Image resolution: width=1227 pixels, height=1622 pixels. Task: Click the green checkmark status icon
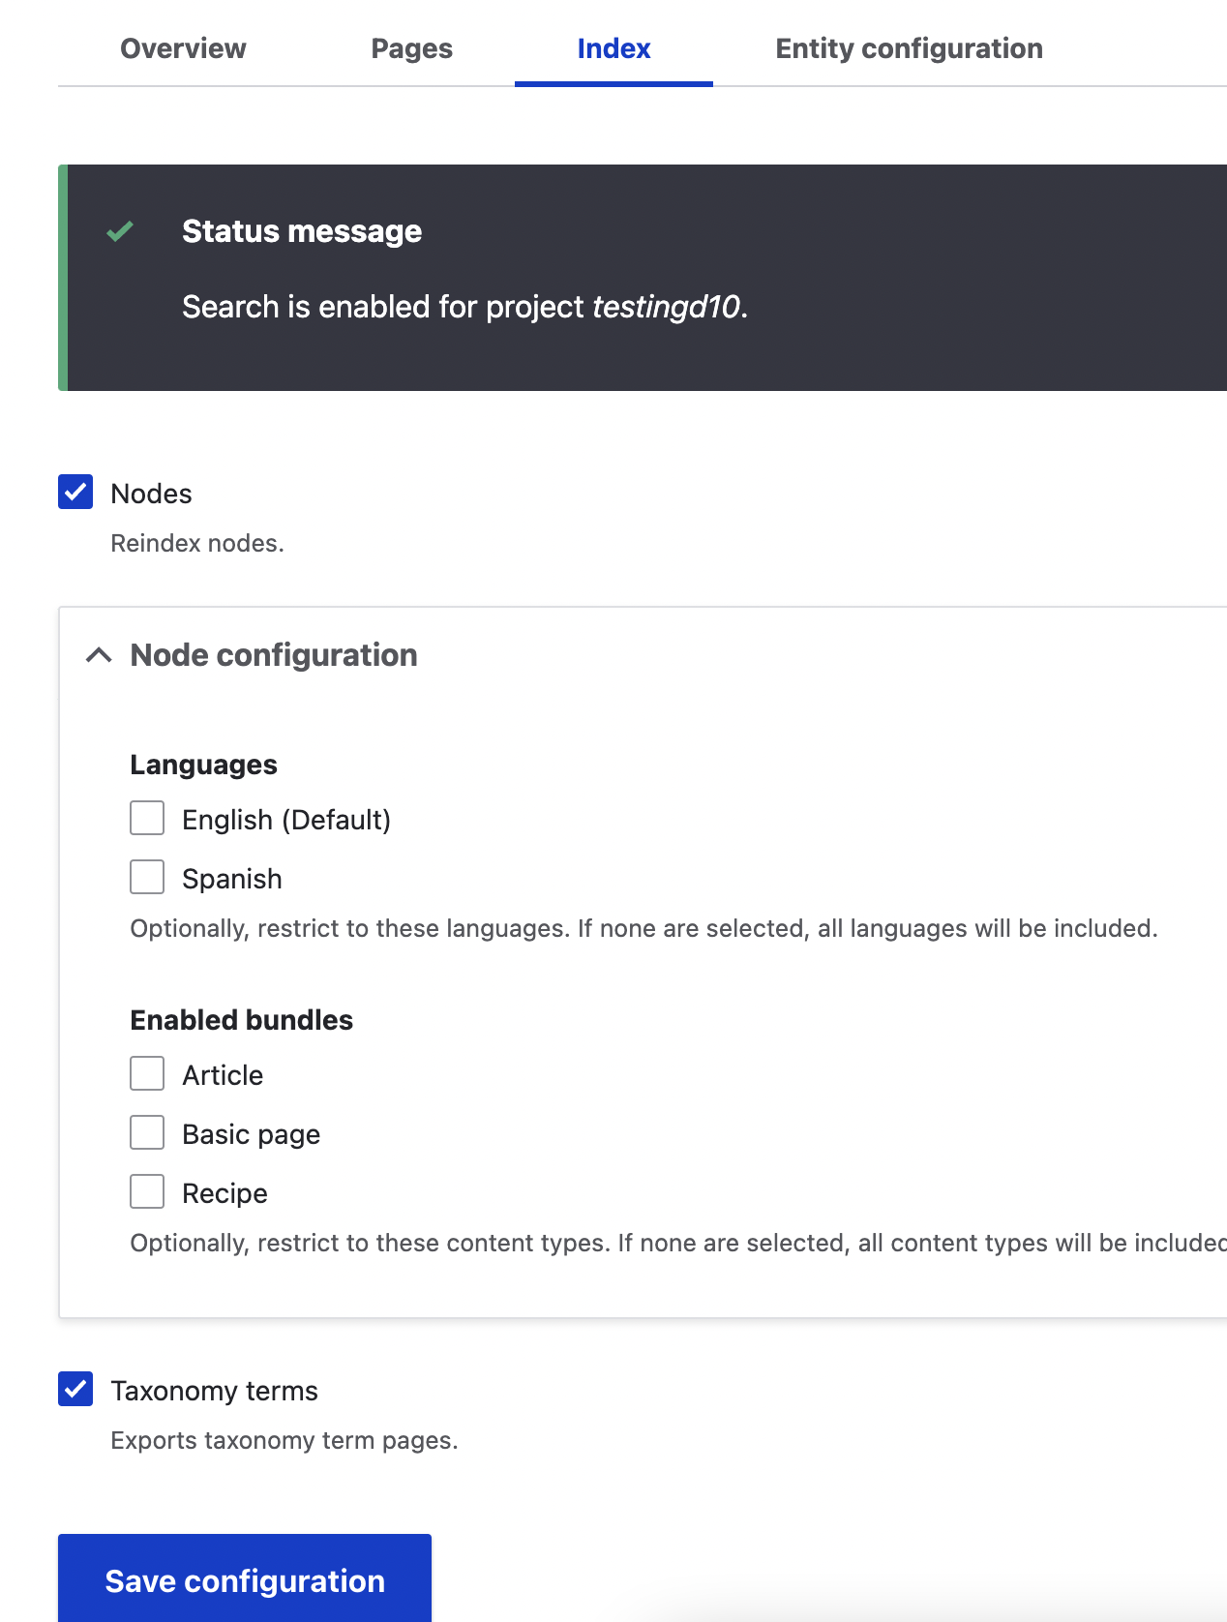[120, 231]
